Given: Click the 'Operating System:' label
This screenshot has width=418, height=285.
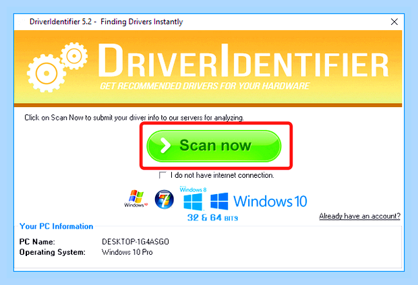Looking at the screenshot, I should [53, 252].
